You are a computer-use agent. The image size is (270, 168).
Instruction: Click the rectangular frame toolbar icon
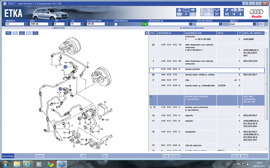pos(186,10)
